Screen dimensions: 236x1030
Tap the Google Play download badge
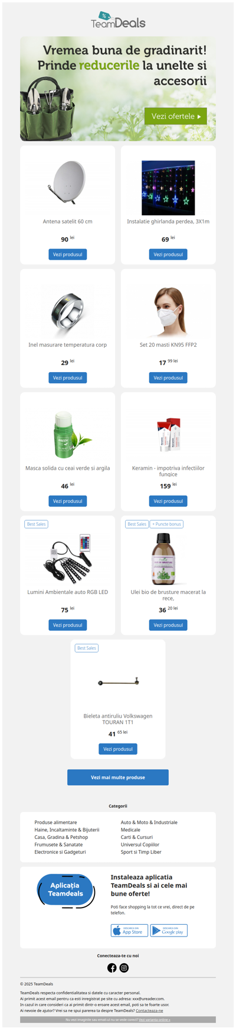click(x=169, y=931)
